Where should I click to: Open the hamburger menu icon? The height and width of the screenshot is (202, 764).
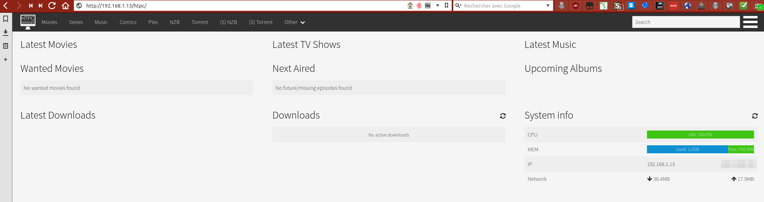tap(750, 22)
